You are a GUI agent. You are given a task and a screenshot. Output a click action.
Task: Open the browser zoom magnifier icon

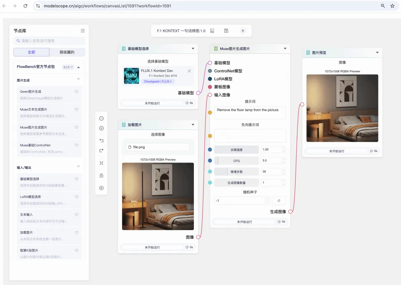[383, 6]
